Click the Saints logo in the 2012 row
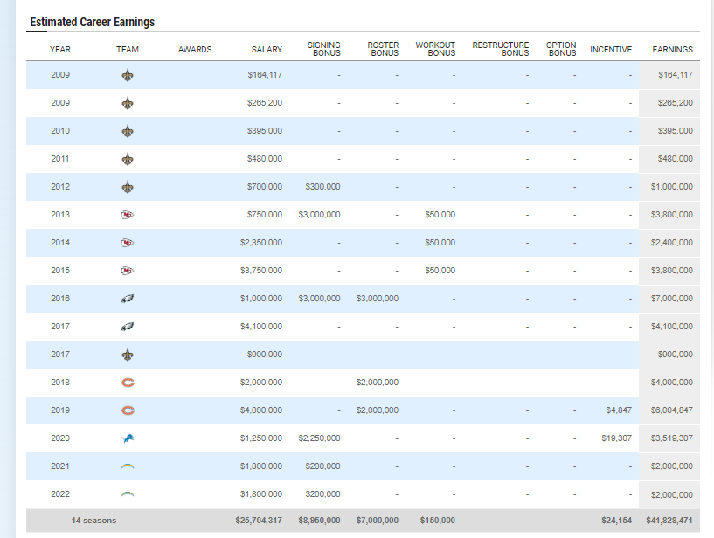Image resolution: width=714 pixels, height=538 pixels. 128,187
